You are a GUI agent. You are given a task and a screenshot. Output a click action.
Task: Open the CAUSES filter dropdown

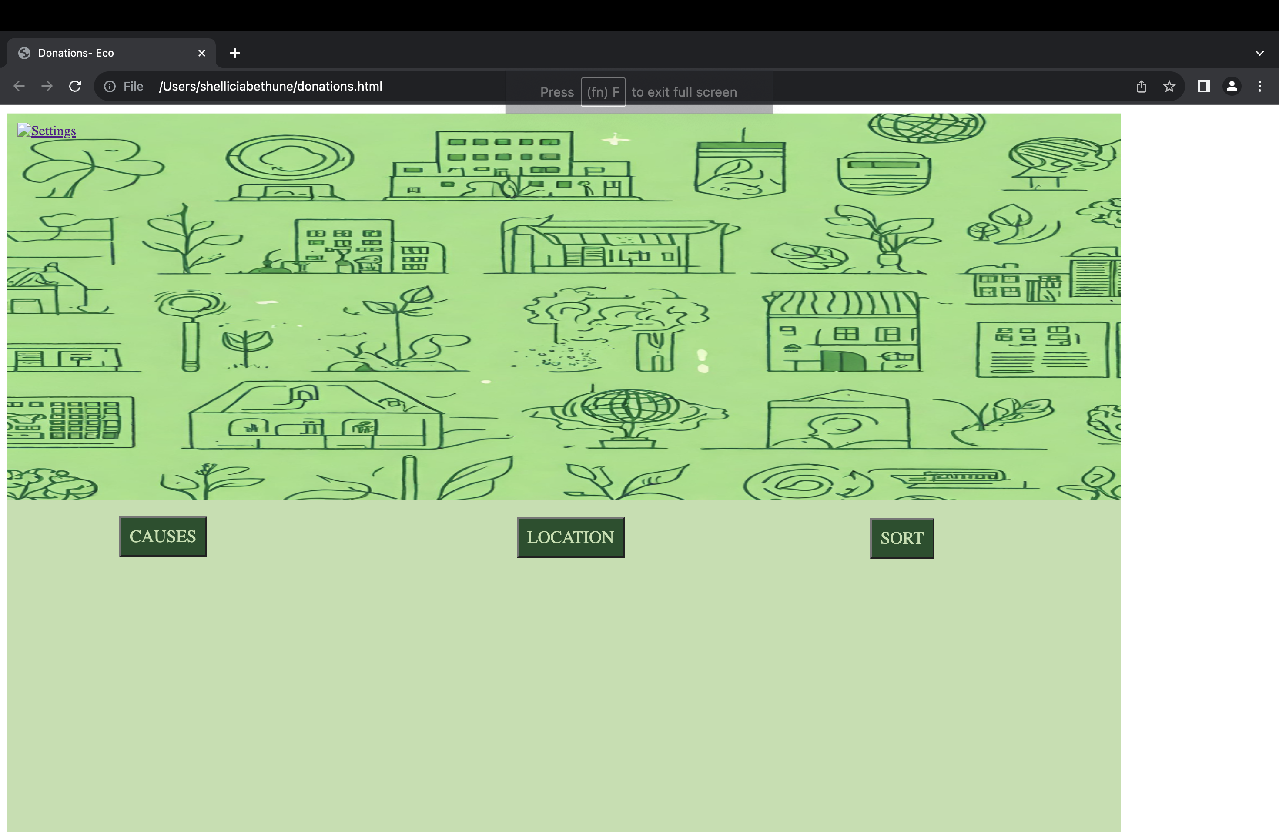tap(163, 537)
